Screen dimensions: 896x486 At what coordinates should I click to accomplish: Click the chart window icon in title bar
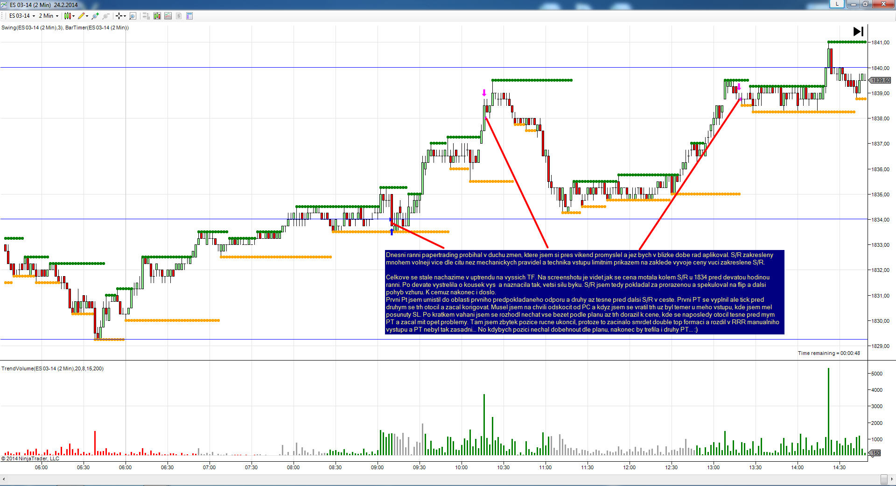pos(4,5)
